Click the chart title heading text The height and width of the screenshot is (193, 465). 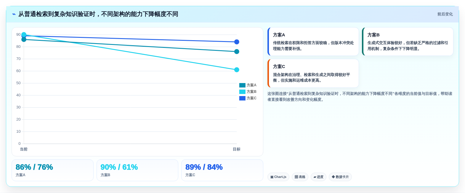tap(98, 14)
